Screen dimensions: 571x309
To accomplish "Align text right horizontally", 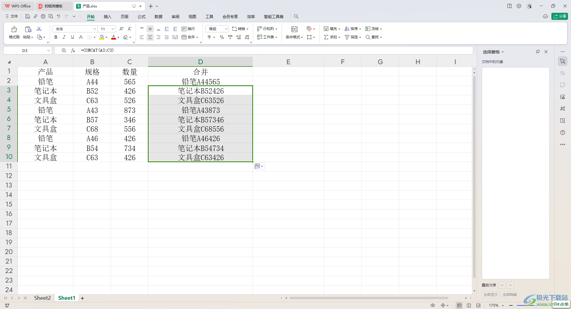I will [x=159, y=37].
